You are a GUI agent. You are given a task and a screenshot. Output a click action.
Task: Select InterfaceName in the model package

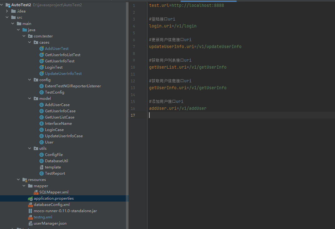pyautogui.click(x=58, y=124)
